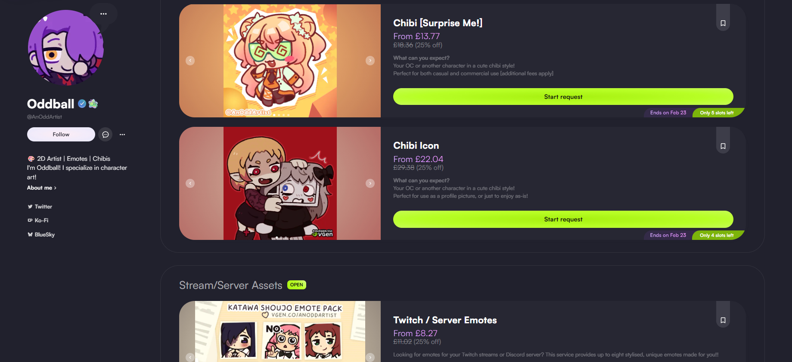Start request for Chibi [Surprise Me!]

click(x=563, y=97)
